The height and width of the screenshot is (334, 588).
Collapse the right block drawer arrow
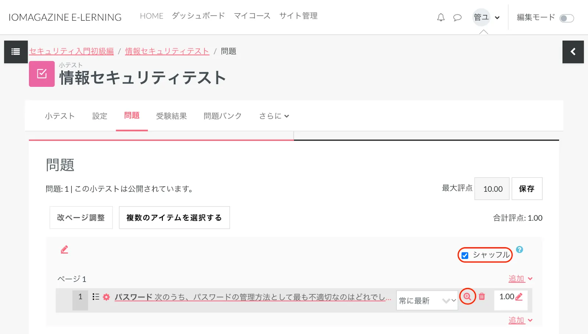[x=573, y=52]
